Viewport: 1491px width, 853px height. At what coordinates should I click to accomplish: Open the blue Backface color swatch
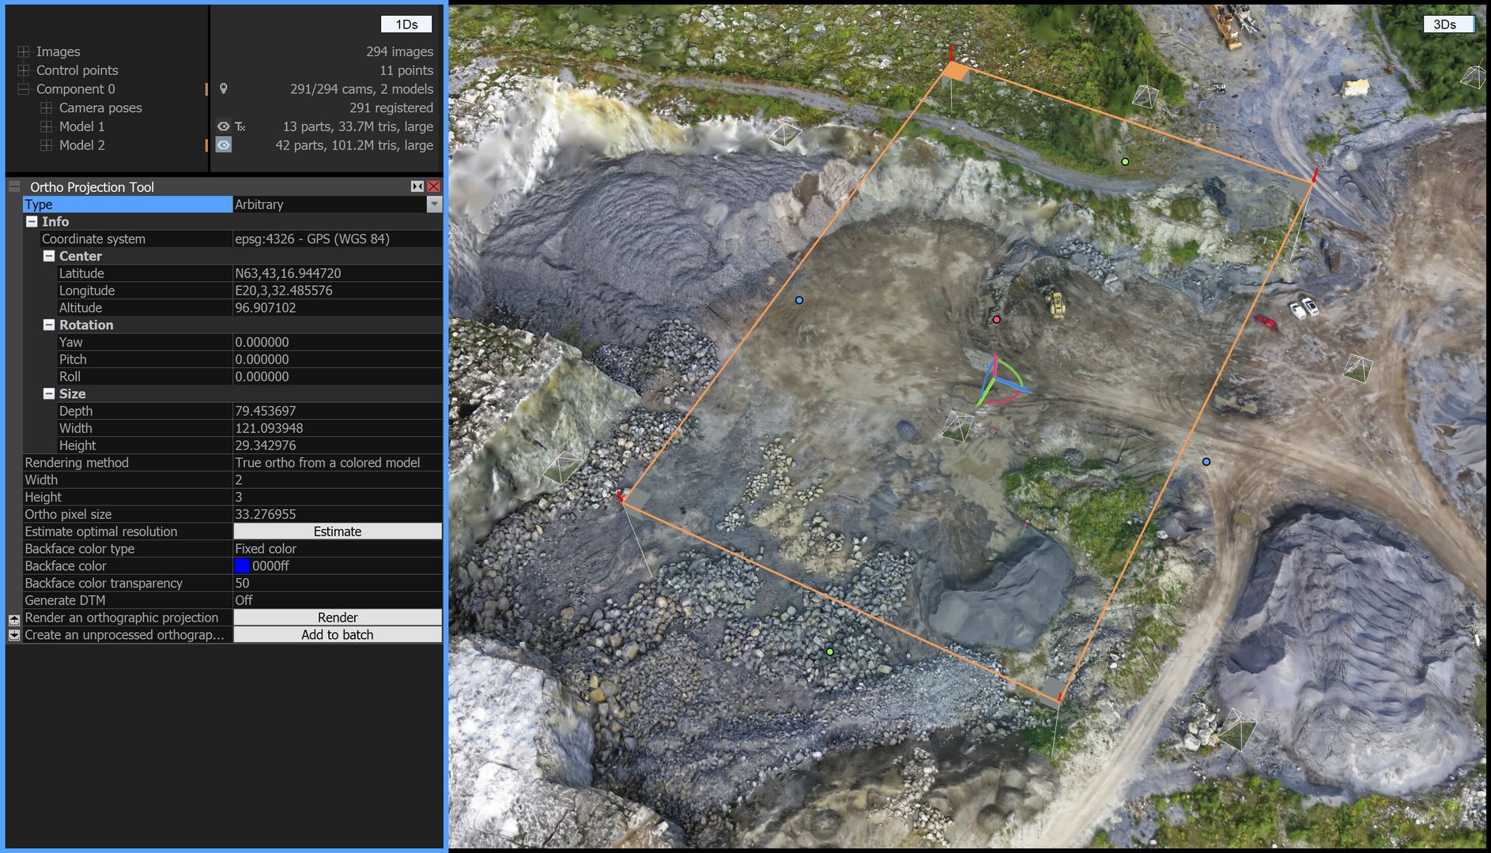pyautogui.click(x=241, y=566)
